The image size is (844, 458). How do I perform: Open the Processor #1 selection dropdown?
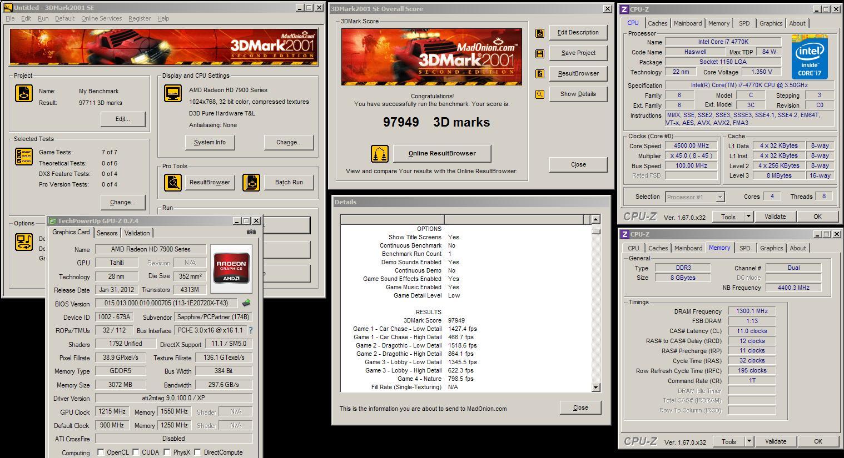pos(720,197)
